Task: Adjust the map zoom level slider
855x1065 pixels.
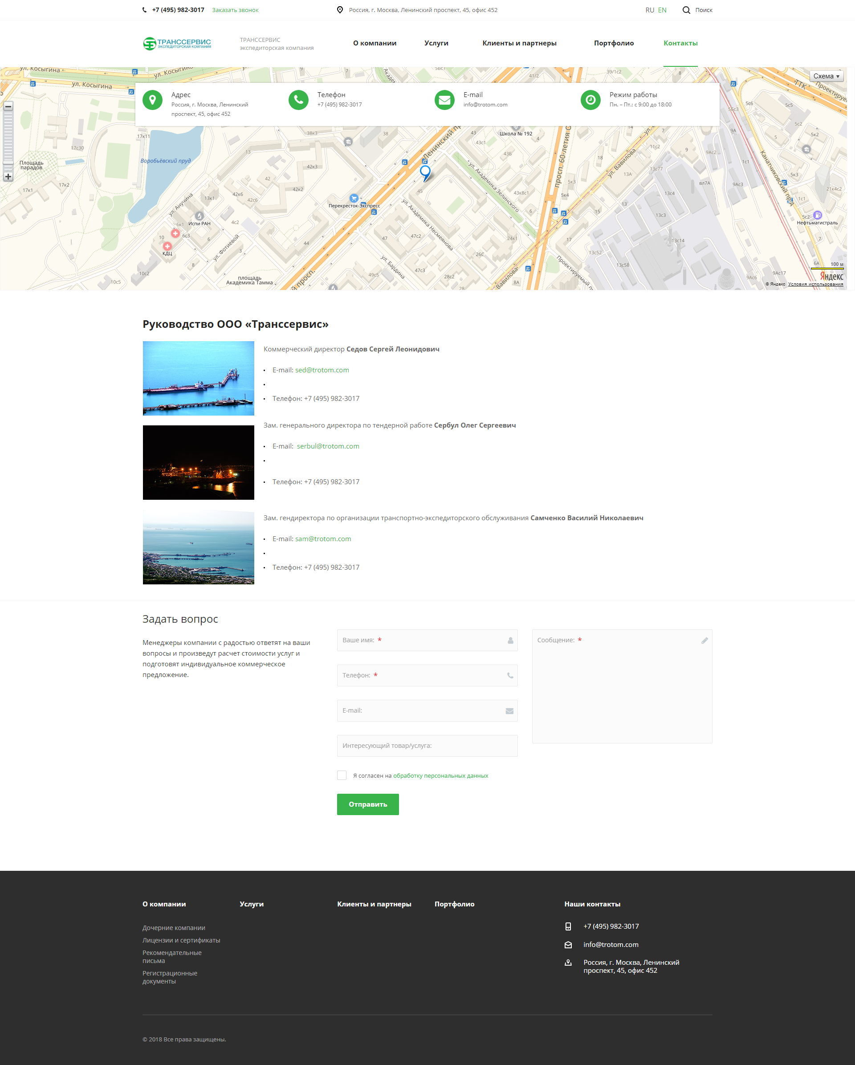Action: click(x=8, y=162)
